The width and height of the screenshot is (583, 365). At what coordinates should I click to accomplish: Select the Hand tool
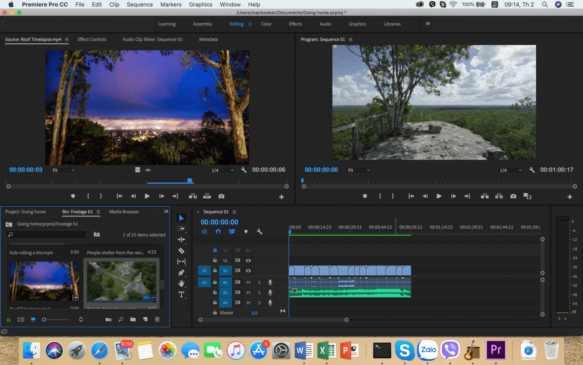[181, 283]
